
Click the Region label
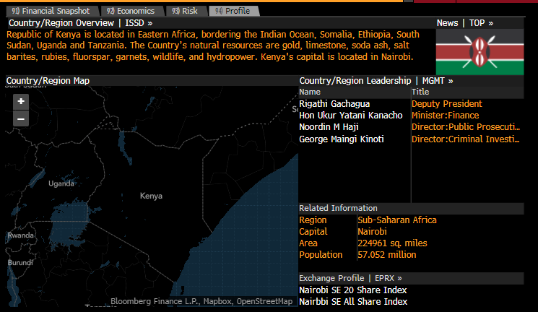[313, 220]
